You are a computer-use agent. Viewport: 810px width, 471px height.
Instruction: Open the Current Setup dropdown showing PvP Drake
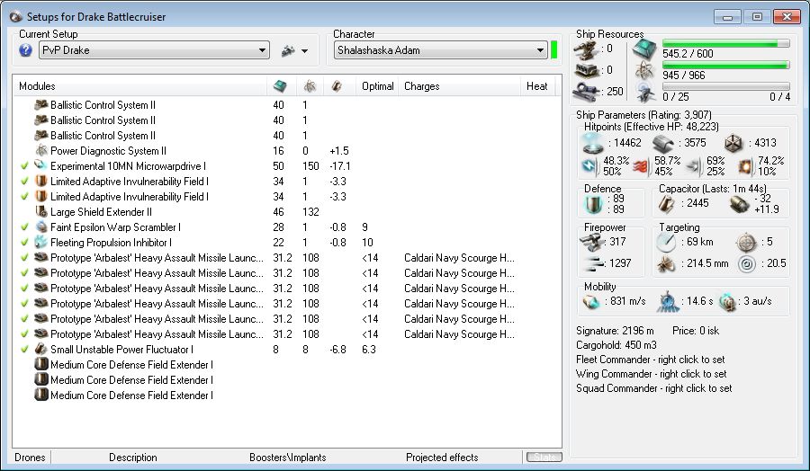click(x=154, y=50)
